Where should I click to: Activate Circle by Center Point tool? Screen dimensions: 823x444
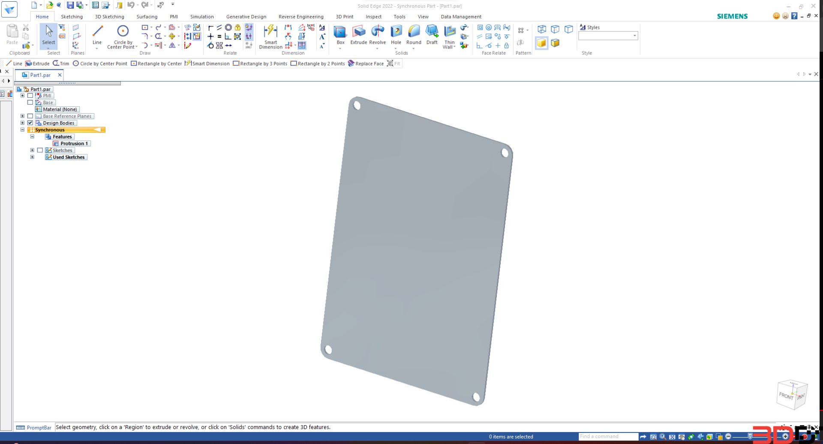123,36
